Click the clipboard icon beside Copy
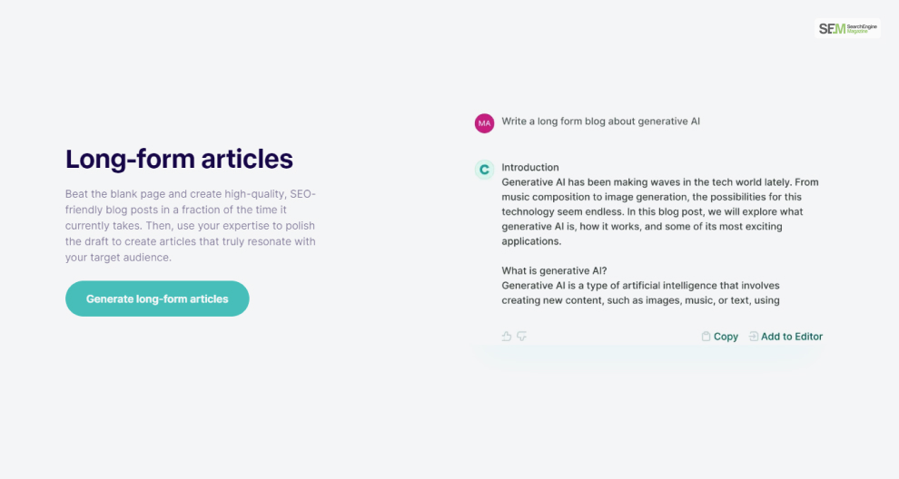 coord(706,337)
